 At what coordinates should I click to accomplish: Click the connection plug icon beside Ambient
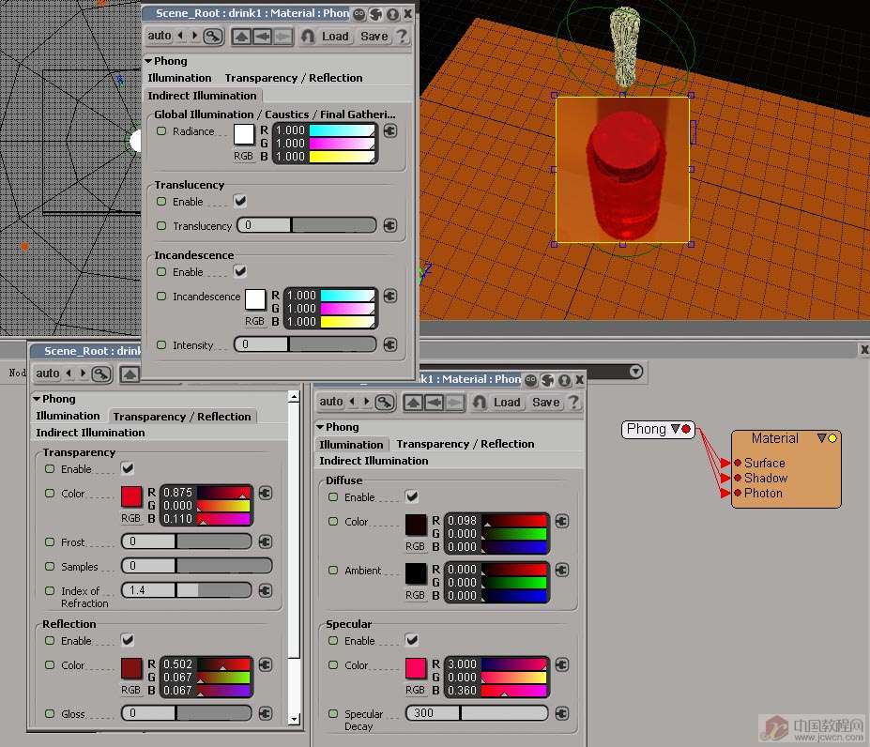(561, 570)
